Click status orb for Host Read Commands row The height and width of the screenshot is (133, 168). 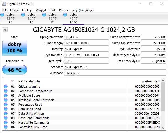[6, 118]
